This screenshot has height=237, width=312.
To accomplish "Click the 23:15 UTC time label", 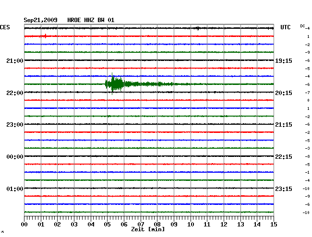I will (284, 189).
